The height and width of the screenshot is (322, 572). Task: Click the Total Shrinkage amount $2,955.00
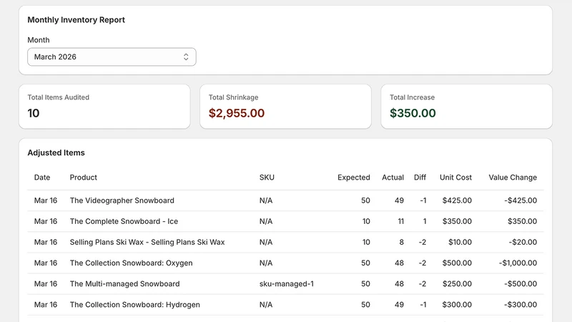pos(237,113)
